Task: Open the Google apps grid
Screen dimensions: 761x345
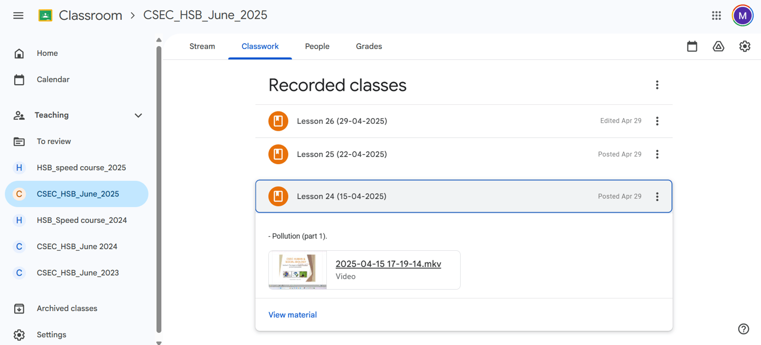Action: (x=716, y=15)
